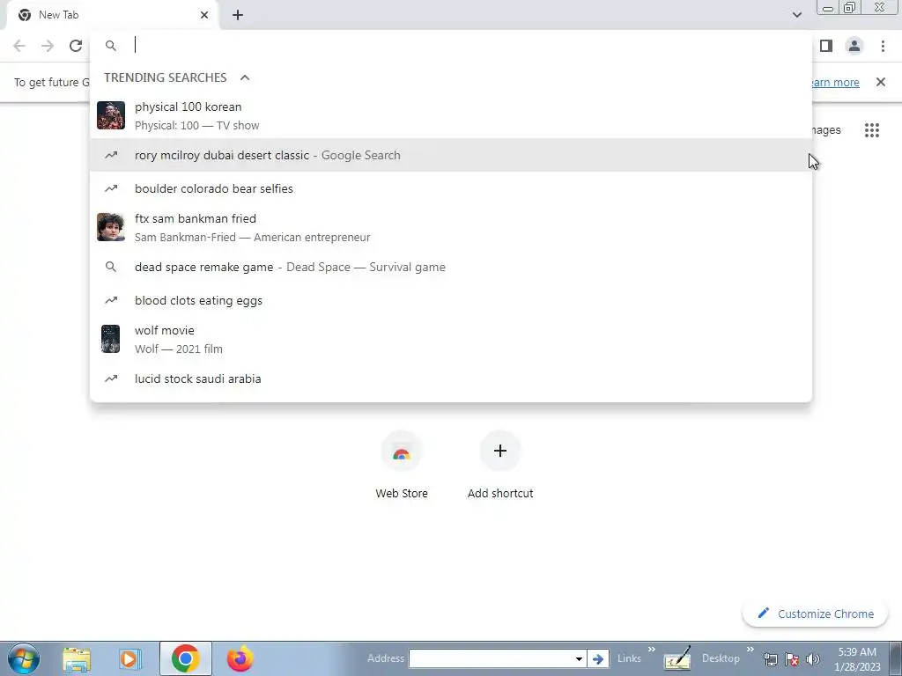This screenshot has height=676, width=902.
Task: Open a new tab with plus button
Action: (238, 16)
